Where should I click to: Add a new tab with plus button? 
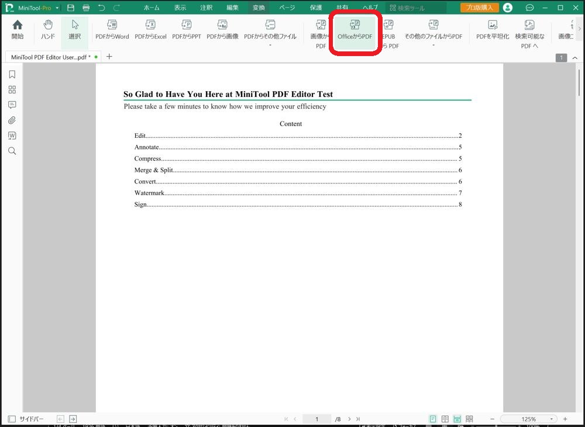109,57
